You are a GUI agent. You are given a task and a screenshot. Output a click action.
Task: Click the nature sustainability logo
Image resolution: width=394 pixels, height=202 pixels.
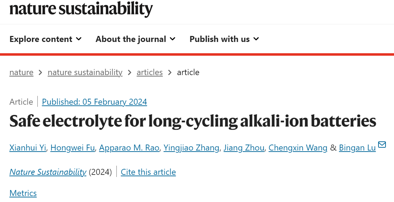coord(81,9)
